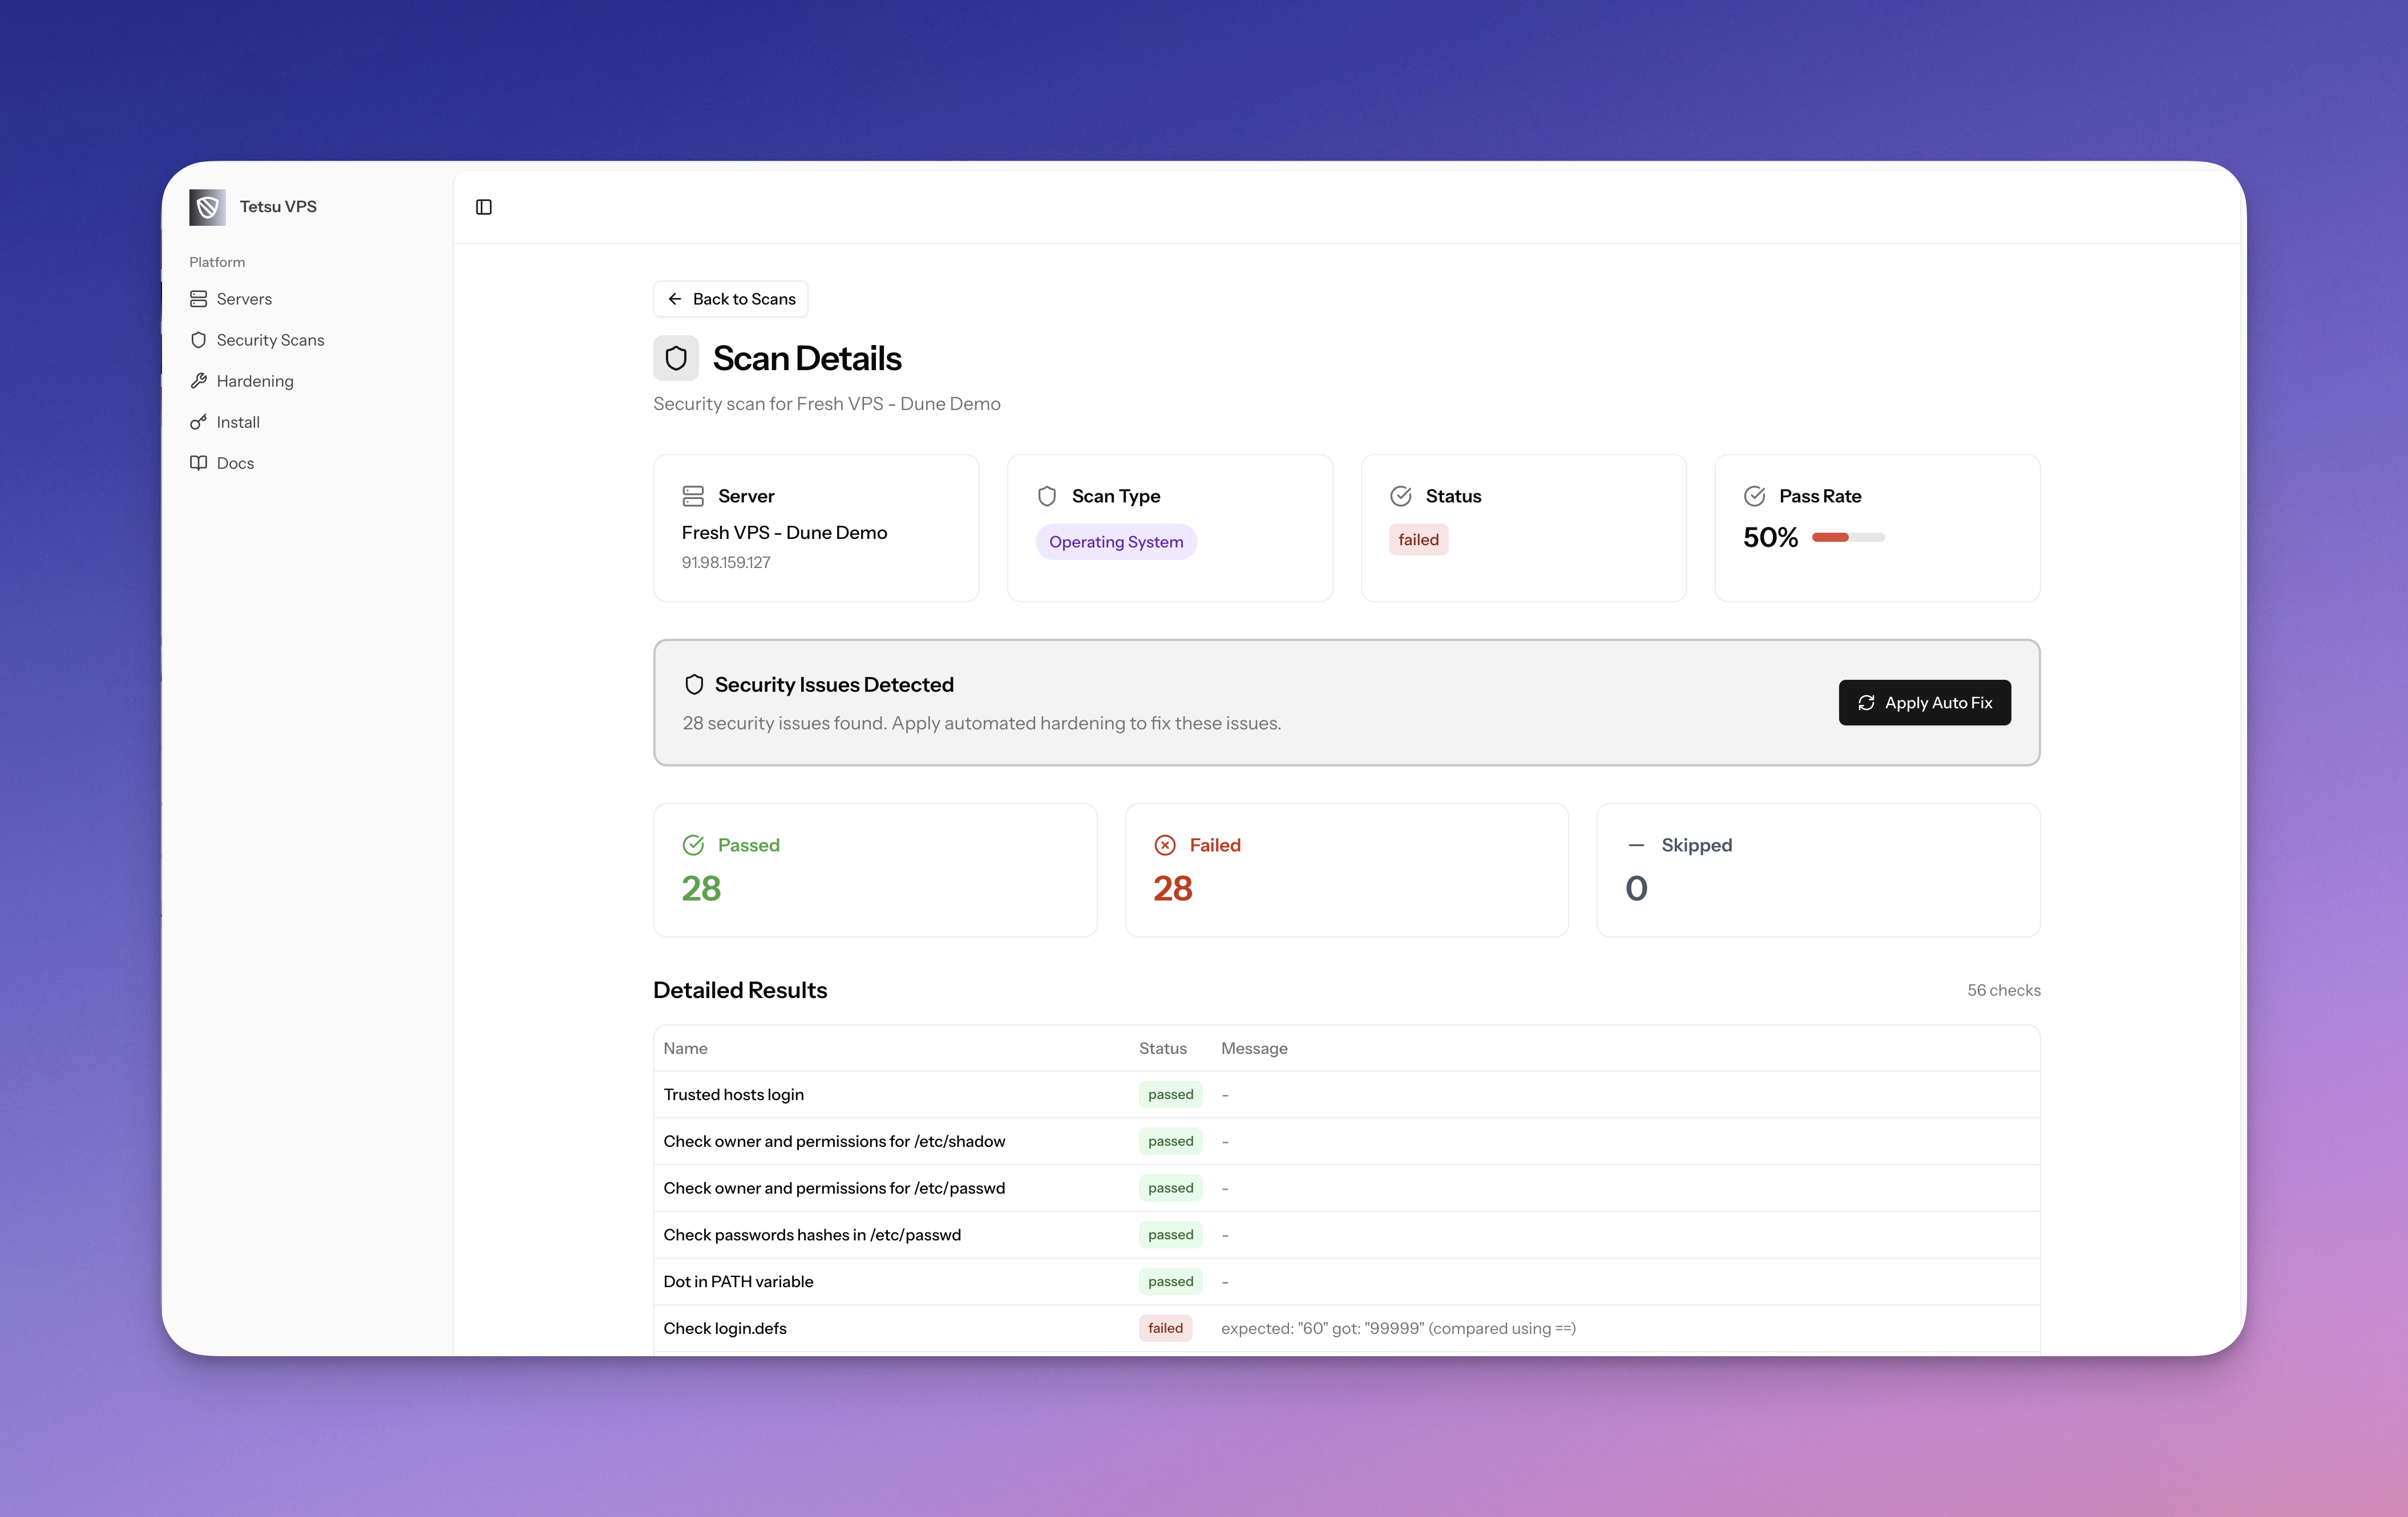Click the Install key icon
The width and height of the screenshot is (2408, 1517).
(198, 421)
